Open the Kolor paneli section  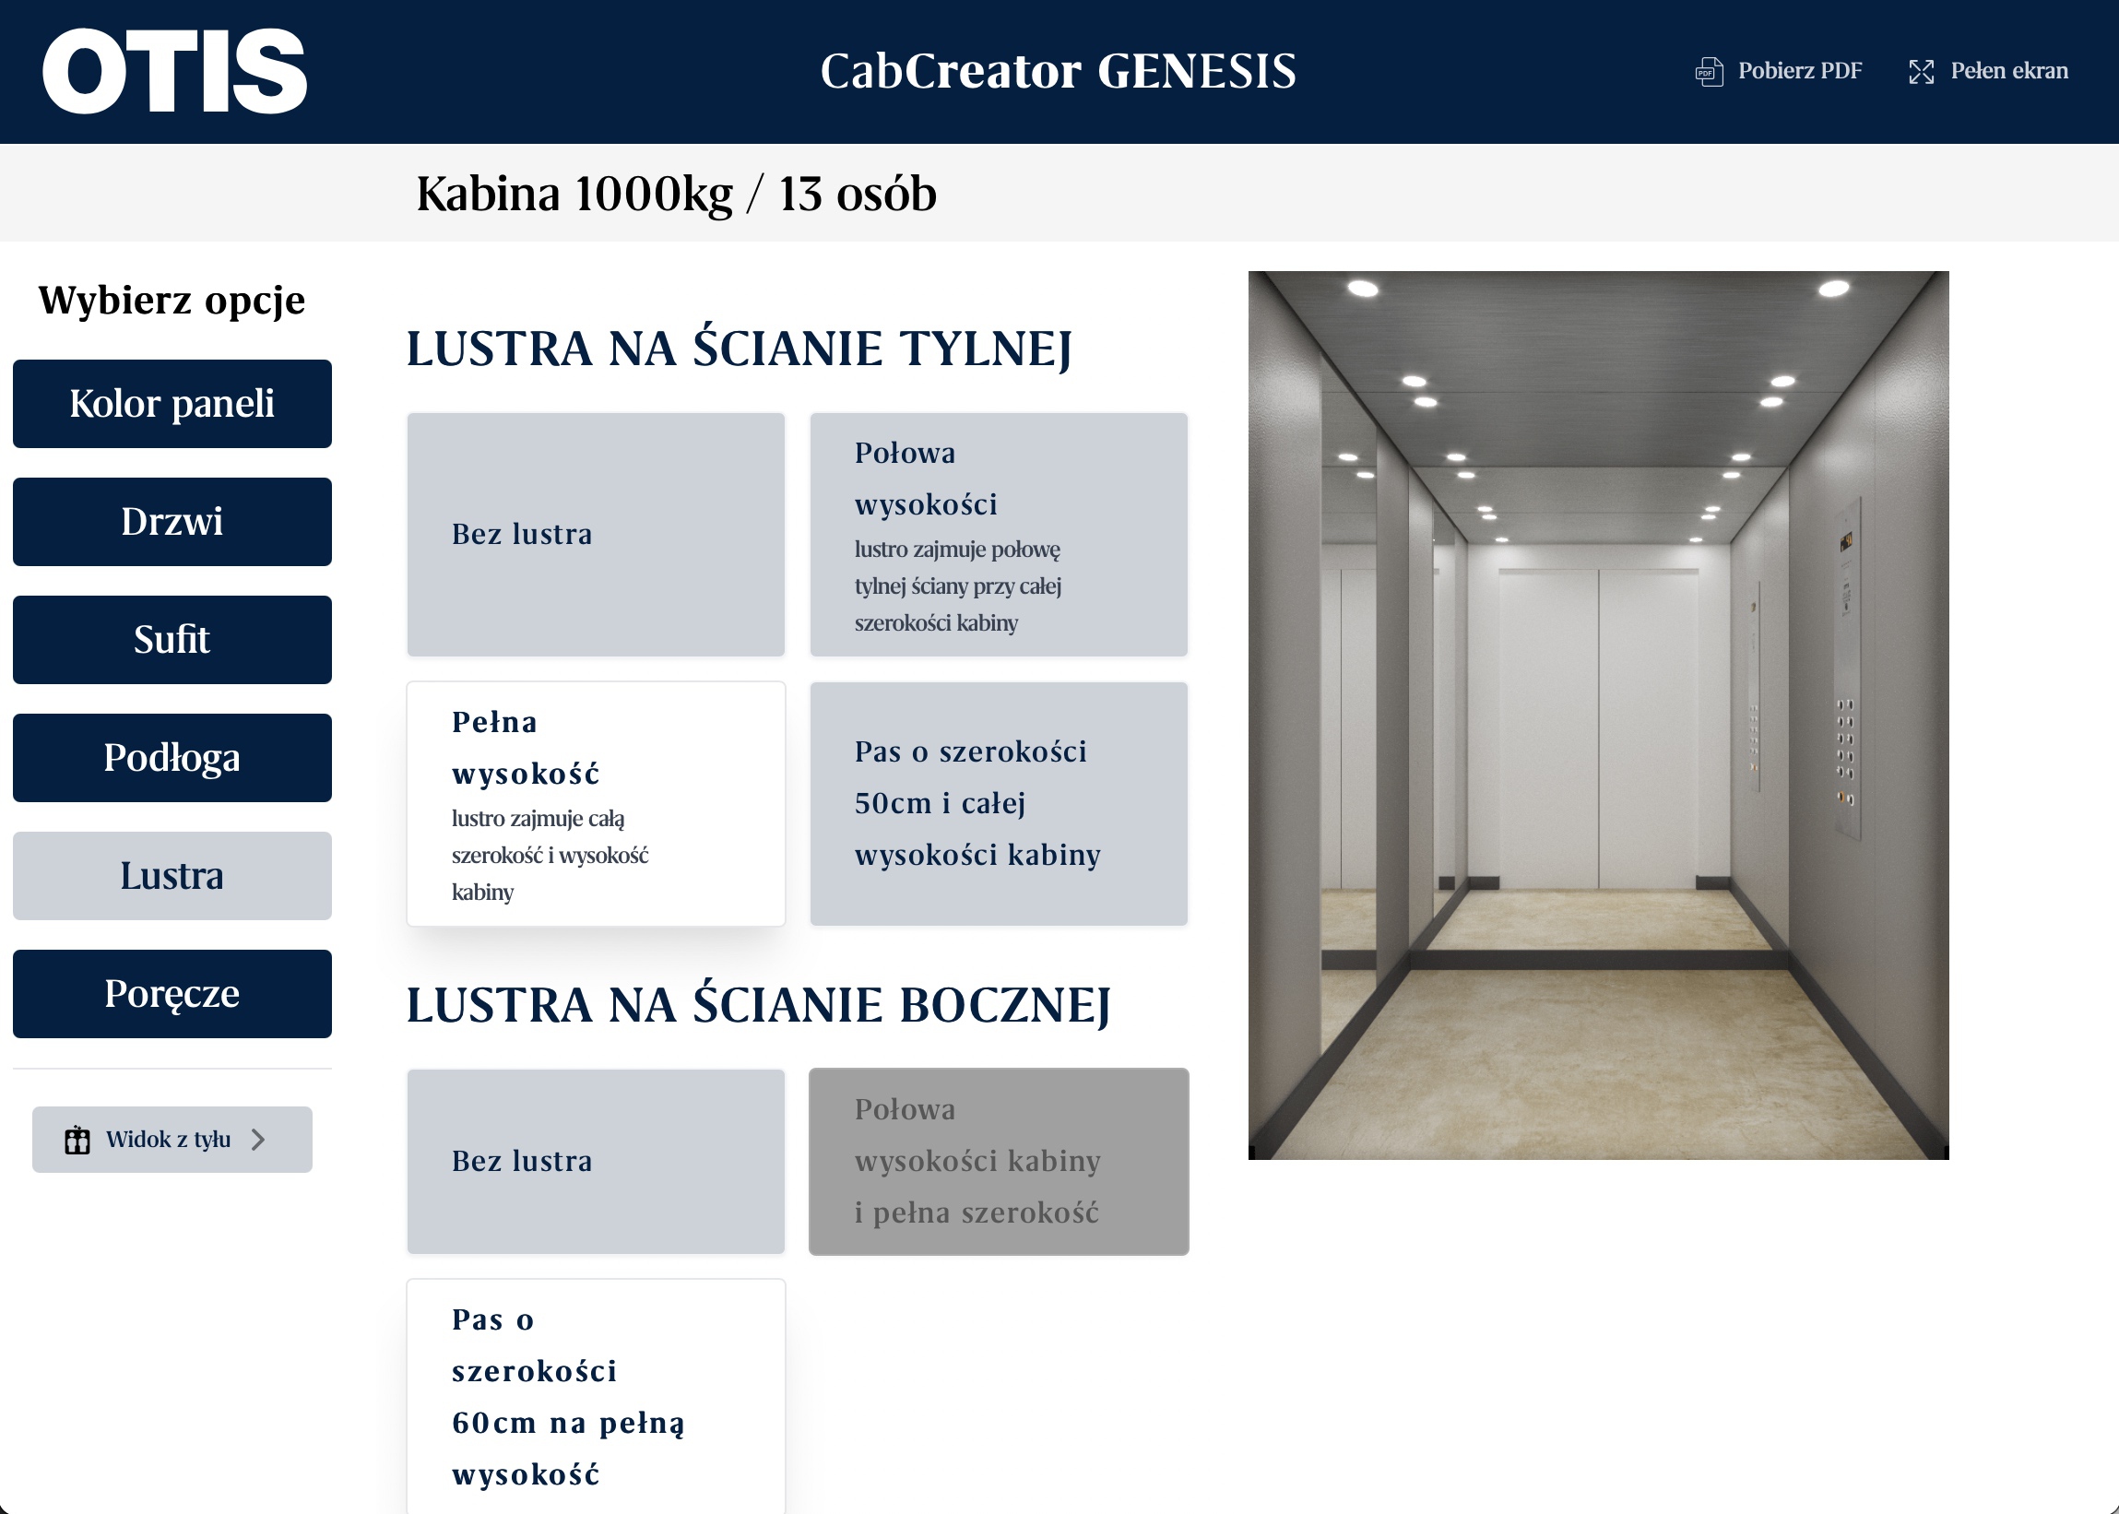click(x=172, y=403)
